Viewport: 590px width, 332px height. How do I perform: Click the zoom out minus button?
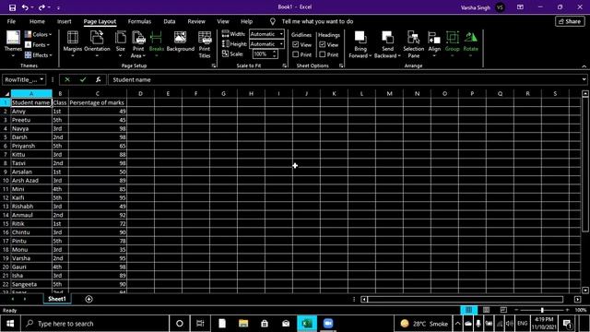tap(516, 310)
